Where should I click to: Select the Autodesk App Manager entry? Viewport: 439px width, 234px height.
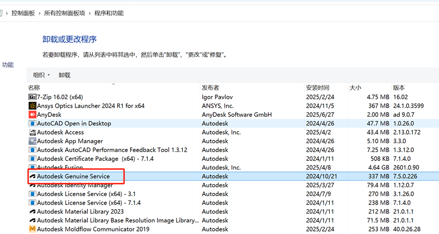[70, 141]
